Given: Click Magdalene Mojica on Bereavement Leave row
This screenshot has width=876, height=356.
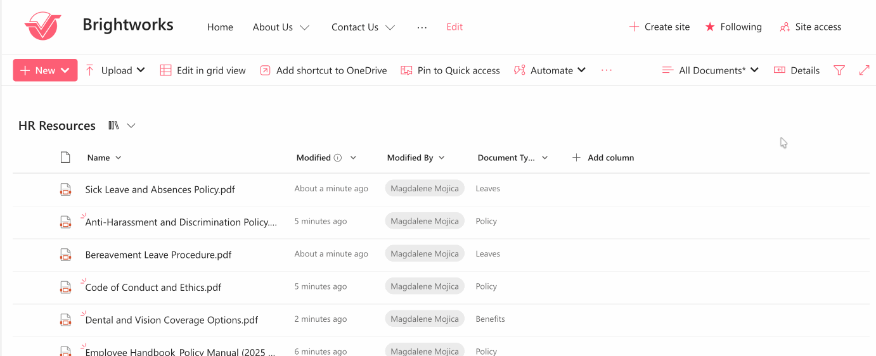Looking at the screenshot, I should 425,253.
